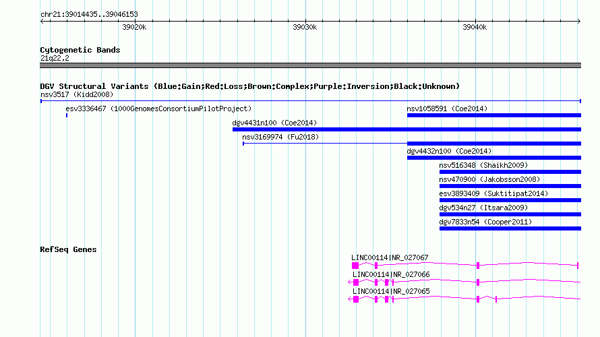Click the 39040k ruler label
Viewport: 600px width, 337px height.
(x=475, y=27)
